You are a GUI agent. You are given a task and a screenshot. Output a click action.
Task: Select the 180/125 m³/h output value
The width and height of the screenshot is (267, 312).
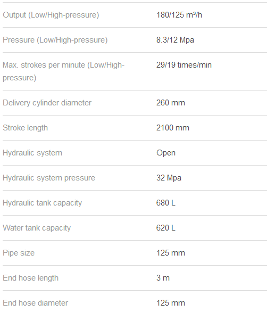coord(179,15)
